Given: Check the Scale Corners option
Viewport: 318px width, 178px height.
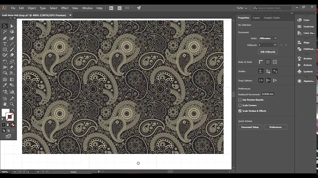Looking at the screenshot, I should (240, 105).
